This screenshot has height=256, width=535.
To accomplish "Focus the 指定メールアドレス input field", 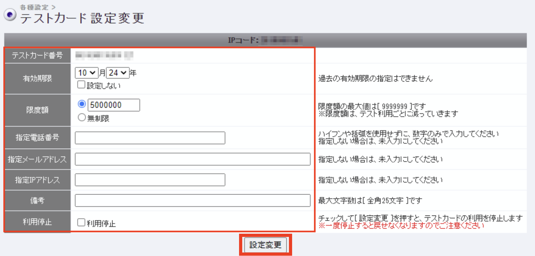I will click(193, 159).
